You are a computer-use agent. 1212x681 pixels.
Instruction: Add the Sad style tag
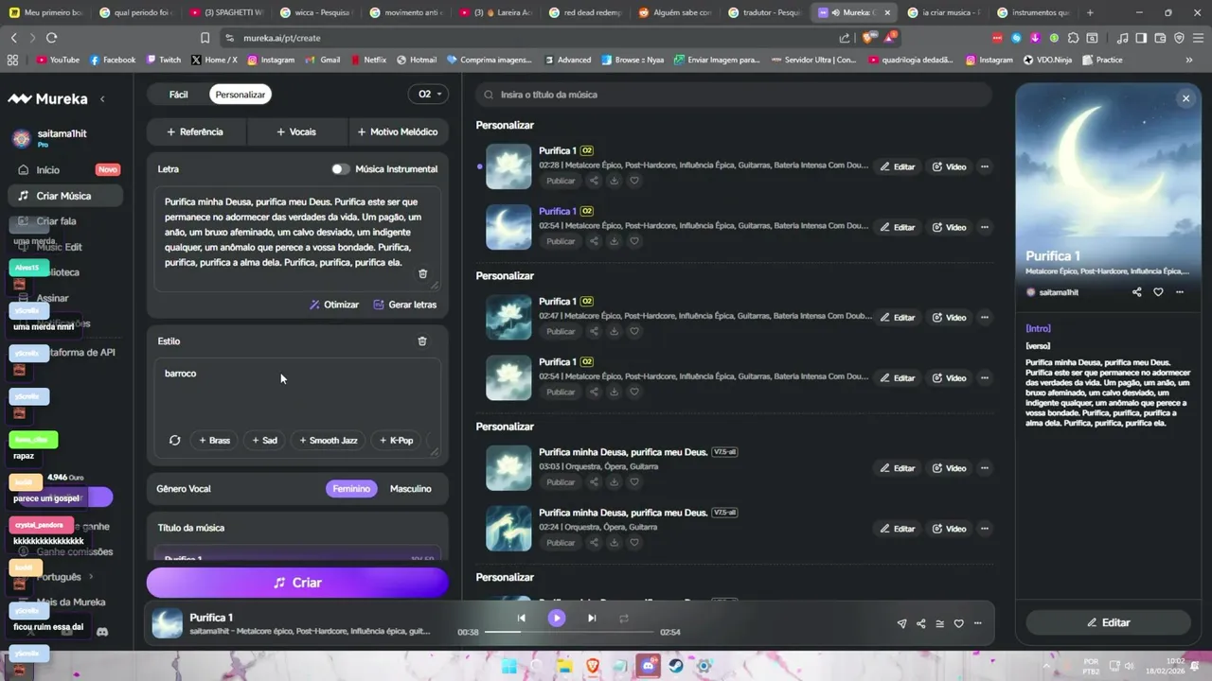(x=264, y=440)
